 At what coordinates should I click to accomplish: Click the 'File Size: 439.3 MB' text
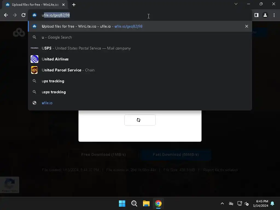pyautogui.click(x=179, y=170)
